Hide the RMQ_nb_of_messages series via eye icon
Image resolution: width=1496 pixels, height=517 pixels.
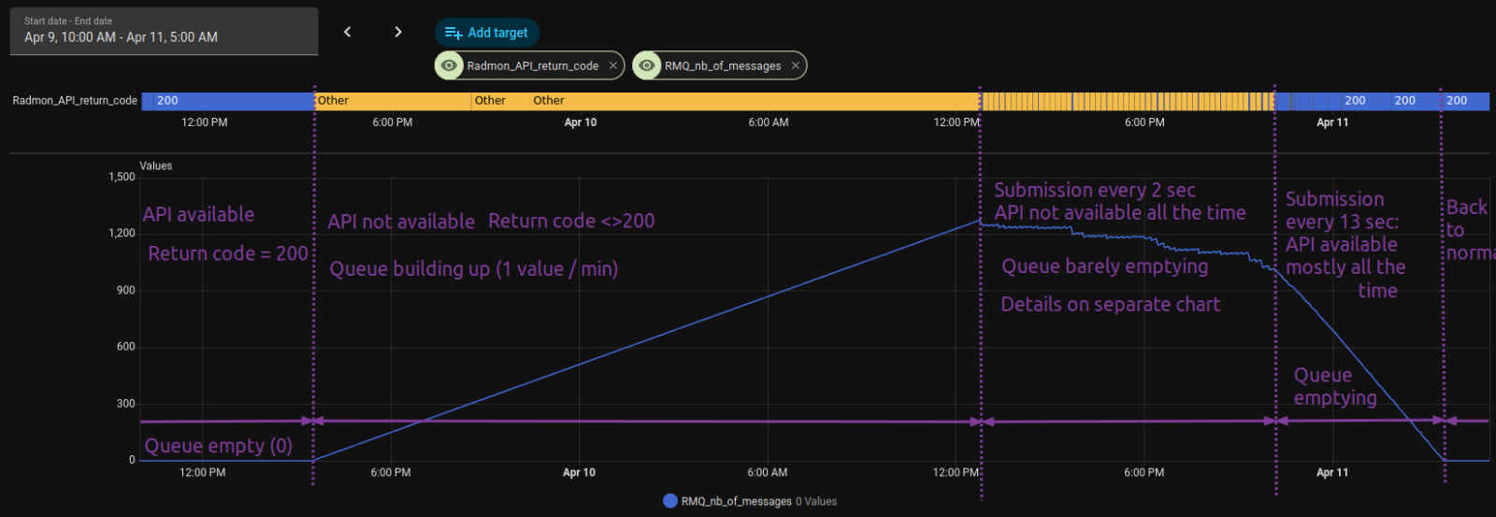click(x=647, y=65)
